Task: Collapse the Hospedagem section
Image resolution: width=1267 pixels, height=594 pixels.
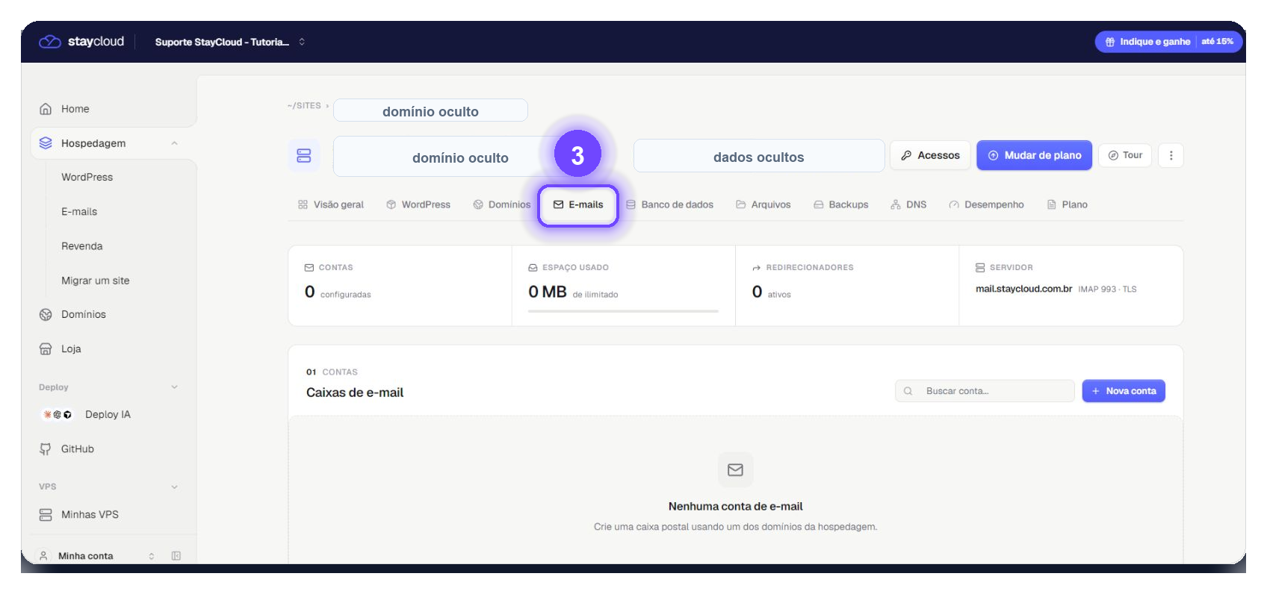Action: coord(174,143)
